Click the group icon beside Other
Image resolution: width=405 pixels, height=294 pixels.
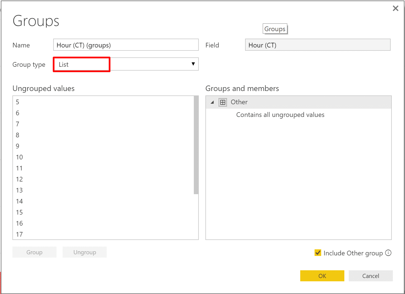coord(223,102)
